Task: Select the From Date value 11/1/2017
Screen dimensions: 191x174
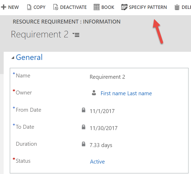Action: point(102,111)
